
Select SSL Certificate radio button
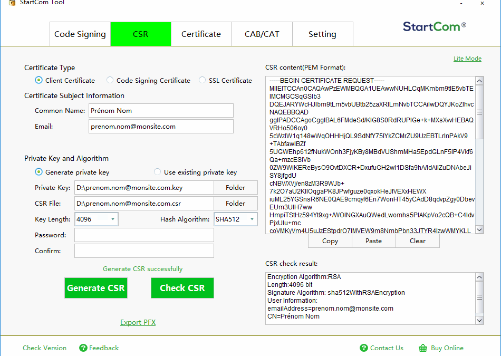pyautogui.click(x=203, y=80)
